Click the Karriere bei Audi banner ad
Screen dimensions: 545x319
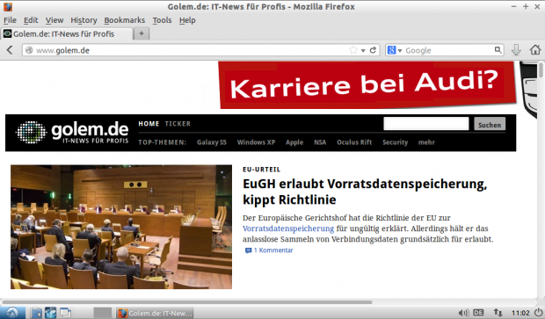click(x=367, y=84)
